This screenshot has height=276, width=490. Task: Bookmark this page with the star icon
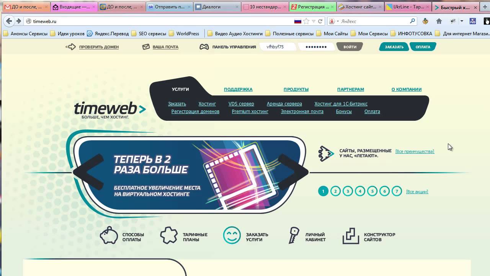pyautogui.click(x=307, y=21)
